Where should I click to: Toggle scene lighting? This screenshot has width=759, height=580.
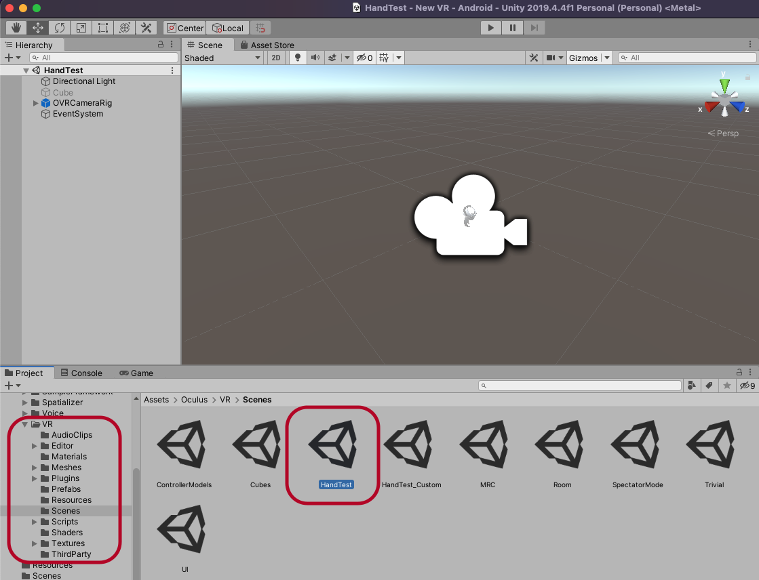(x=298, y=58)
